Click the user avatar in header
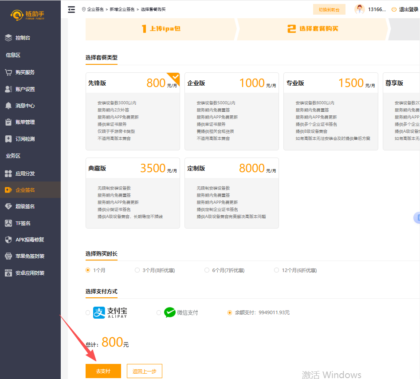Screen dimensions: 420x379 coord(360,9)
